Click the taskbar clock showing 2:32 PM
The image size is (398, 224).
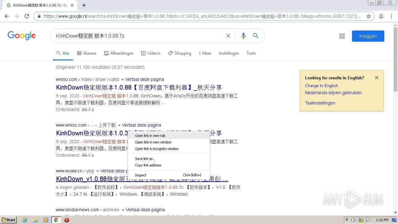pos(382,220)
